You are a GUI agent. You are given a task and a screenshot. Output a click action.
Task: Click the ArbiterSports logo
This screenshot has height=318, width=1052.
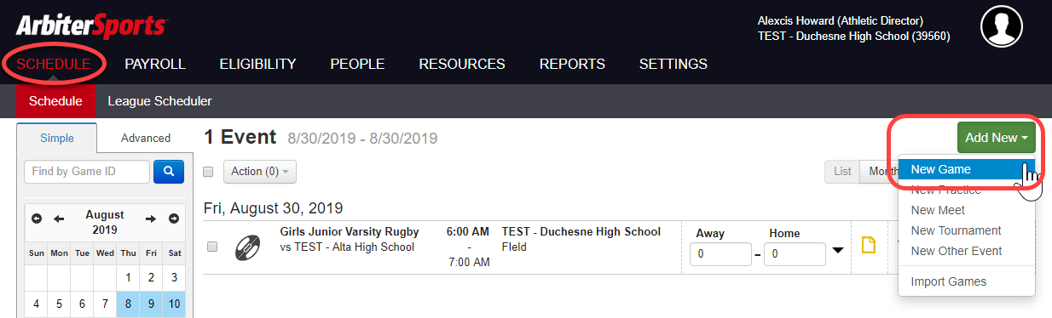pos(90,25)
